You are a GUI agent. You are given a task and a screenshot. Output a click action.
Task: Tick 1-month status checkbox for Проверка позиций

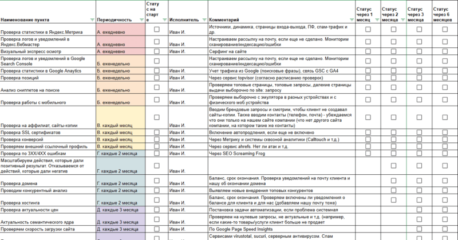369,78
